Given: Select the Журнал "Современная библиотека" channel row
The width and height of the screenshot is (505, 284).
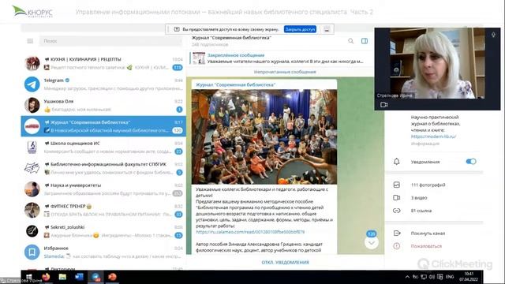Looking at the screenshot, I should coord(103,126).
